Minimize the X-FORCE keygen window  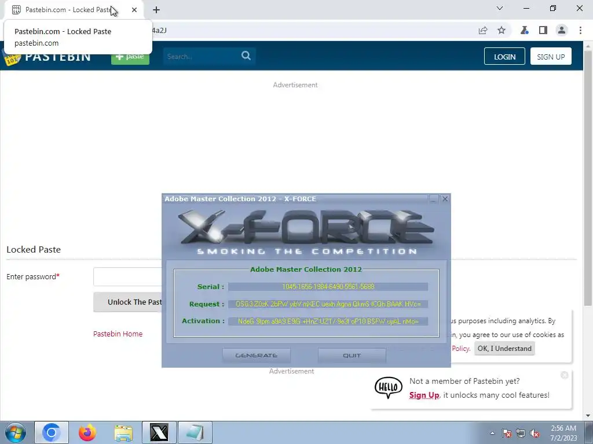click(433, 199)
